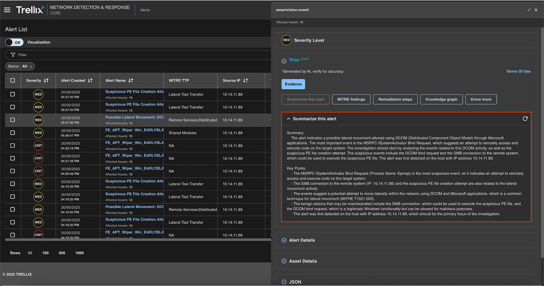
Task: Click the MED badge beside Severity Level
Action: pos(287,40)
